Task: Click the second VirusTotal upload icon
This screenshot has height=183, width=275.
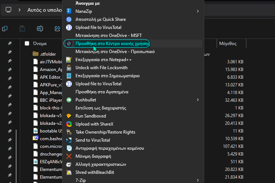Action: coord(69,84)
